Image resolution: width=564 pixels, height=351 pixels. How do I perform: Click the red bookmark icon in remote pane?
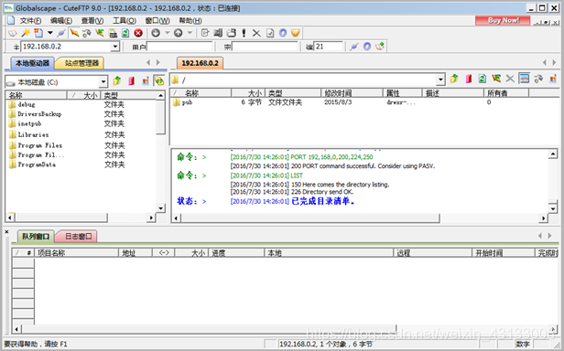click(469, 79)
